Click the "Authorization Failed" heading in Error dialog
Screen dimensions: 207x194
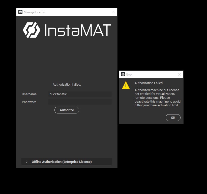(x=149, y=83)
